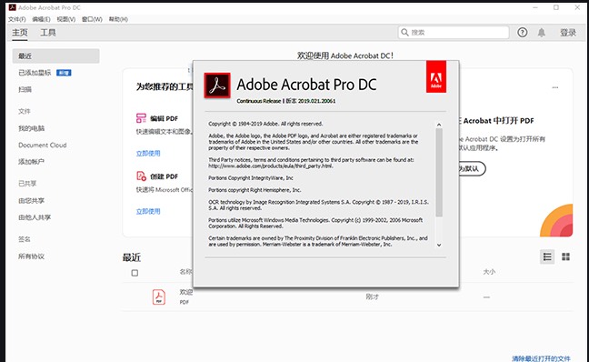Switch to grid thumbnail view icon
Screen dimensions: 589x362
[565, 256]
